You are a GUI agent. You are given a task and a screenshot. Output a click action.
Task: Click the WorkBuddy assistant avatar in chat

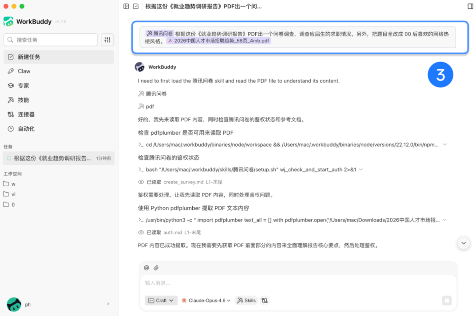tap(140, 67)
